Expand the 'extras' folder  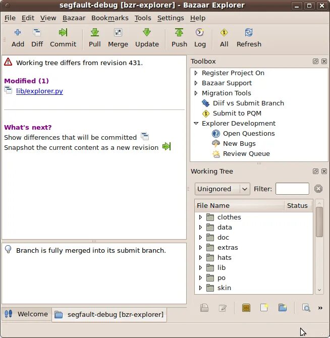click(x=200, y=247)
